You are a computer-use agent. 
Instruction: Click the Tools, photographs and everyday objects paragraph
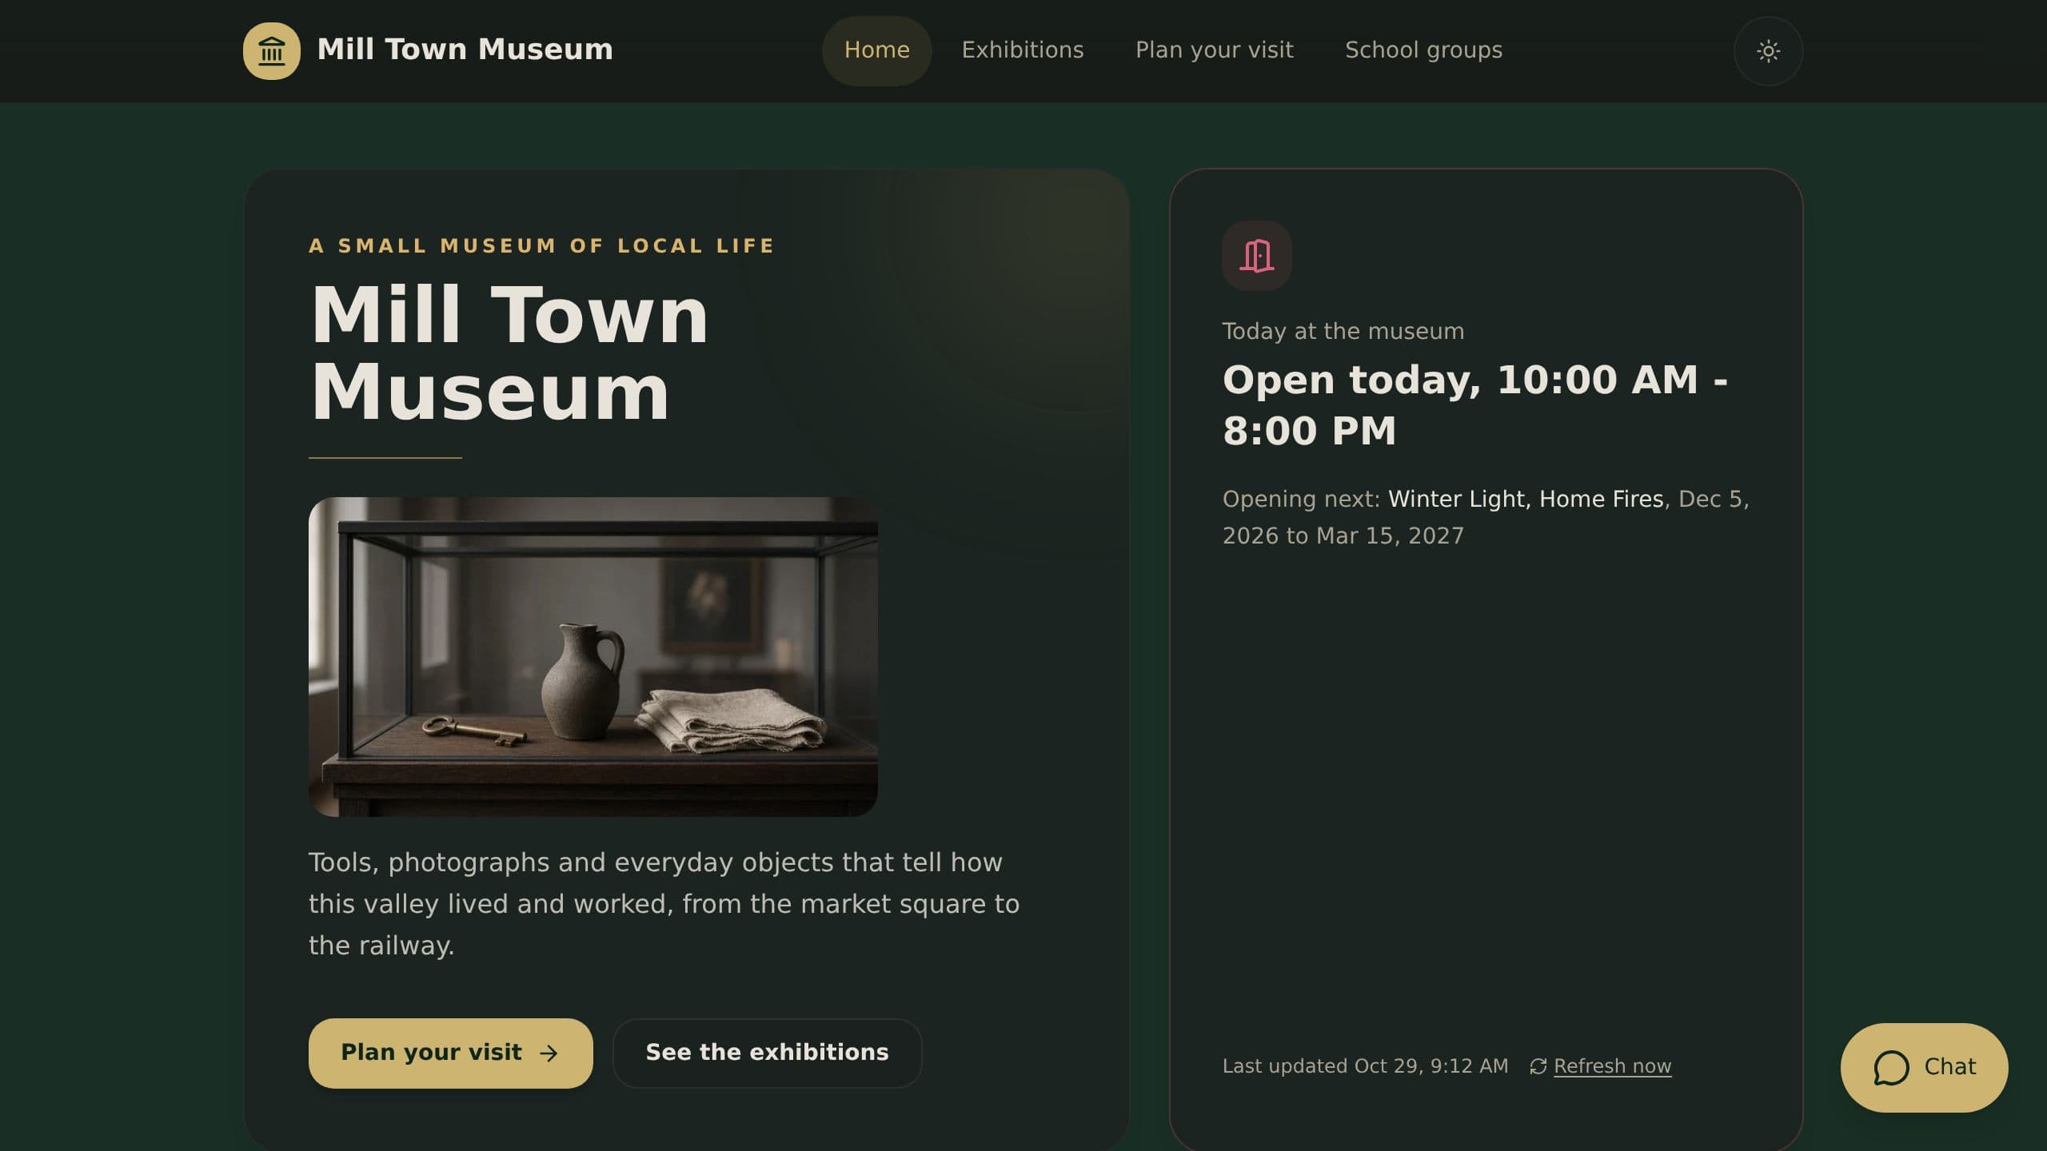pos(664,904)
